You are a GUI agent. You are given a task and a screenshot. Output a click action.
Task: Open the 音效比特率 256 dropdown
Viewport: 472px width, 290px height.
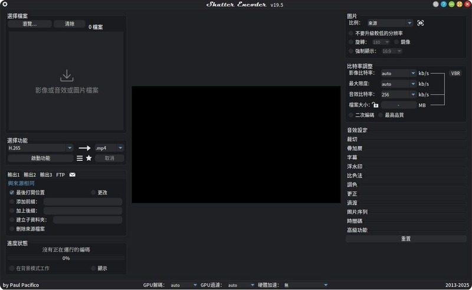(x=398, y=94)
